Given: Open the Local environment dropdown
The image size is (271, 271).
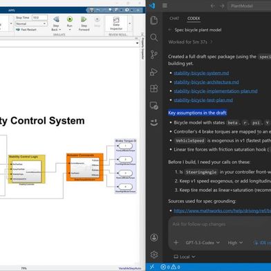Looking at the screenshot, I should [184, 256].
